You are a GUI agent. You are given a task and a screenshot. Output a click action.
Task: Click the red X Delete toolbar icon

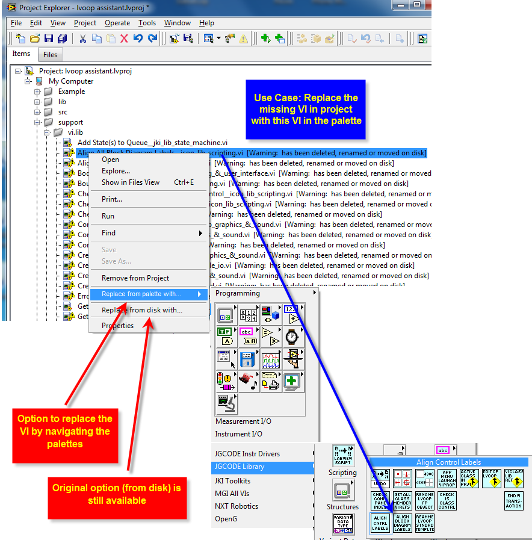pos(124,38)
